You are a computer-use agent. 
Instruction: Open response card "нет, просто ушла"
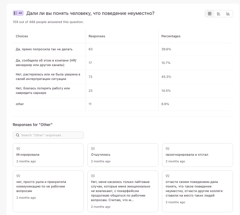pyautogui.click(x=48, y=186)
